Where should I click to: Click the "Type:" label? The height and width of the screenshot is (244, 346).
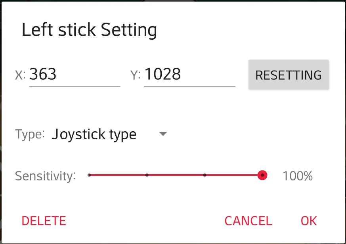(x=30, y=134)
